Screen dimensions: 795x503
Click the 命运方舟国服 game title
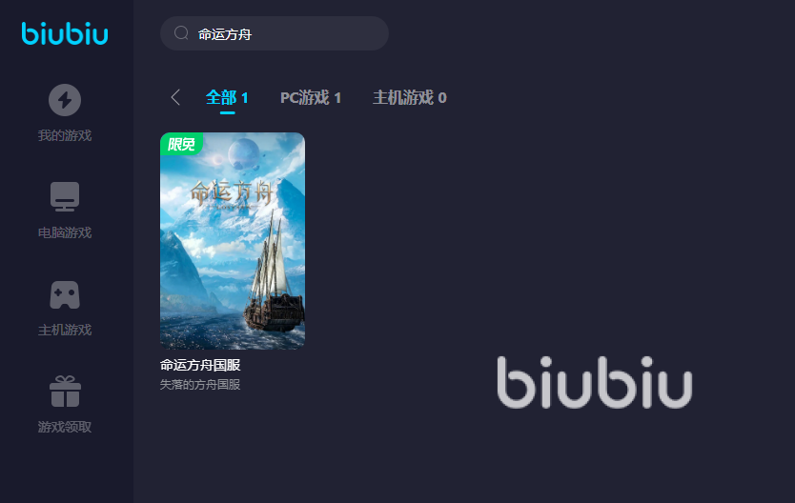pyautogui.click(x=200, y=365)
